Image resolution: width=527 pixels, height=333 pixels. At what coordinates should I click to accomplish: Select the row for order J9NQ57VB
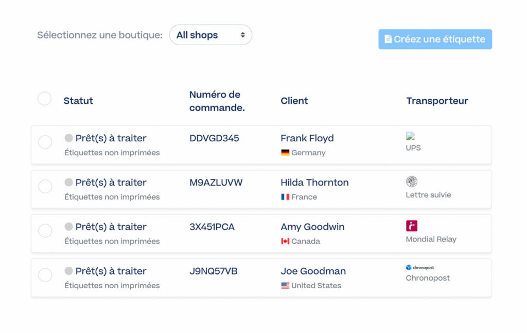point(45,275)
